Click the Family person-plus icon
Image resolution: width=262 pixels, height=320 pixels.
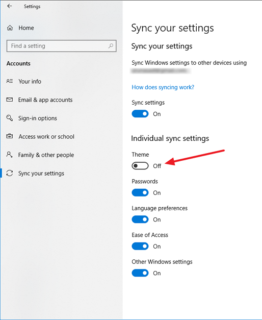coord(10,155)
